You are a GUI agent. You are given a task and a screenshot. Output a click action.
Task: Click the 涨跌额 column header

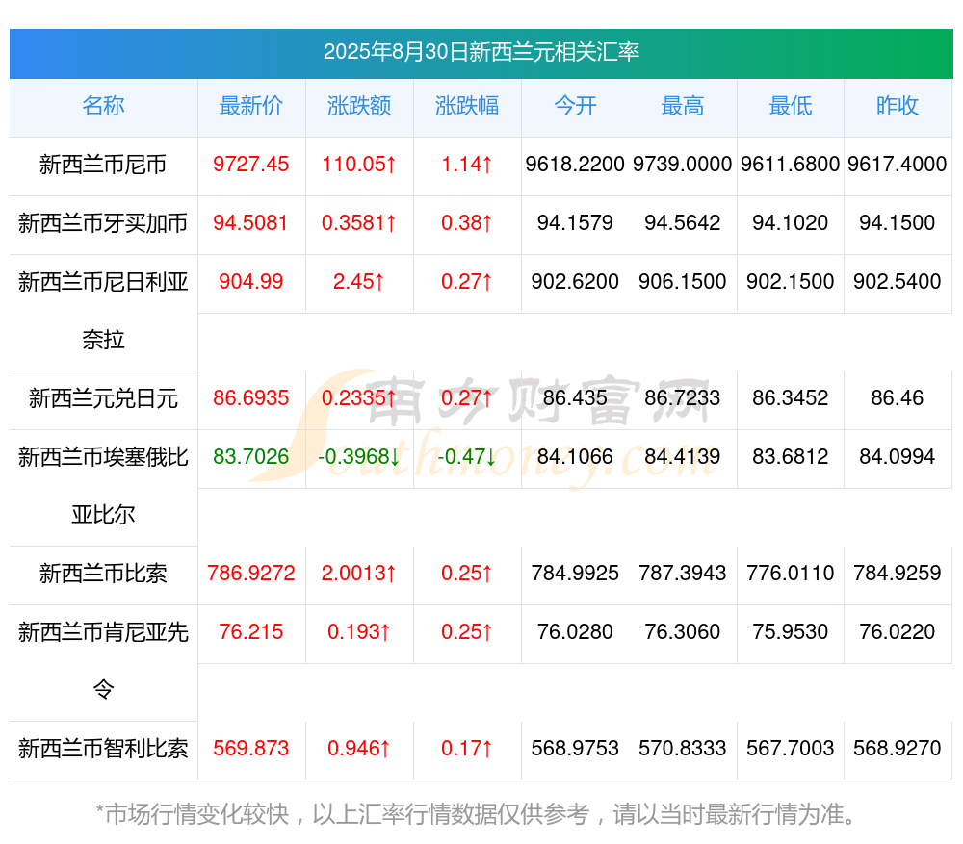click(358, 106)
